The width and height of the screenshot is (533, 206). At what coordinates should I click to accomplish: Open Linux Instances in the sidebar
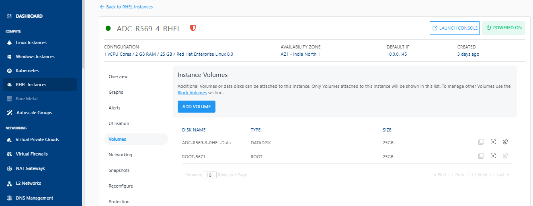(31, 42)
